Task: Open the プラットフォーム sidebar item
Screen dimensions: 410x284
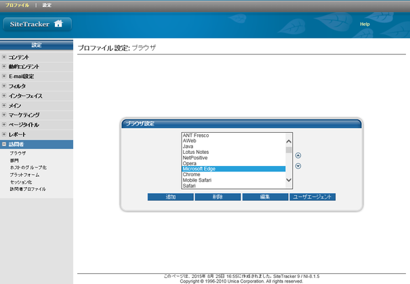Action: point(24,175)
